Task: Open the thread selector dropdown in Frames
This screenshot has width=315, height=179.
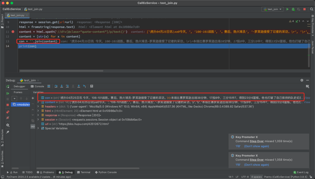Action: (x=14, y=99)
